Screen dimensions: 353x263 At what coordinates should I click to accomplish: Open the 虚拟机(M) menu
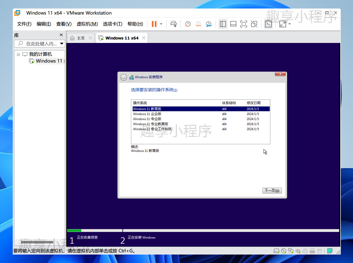[87, 24]
